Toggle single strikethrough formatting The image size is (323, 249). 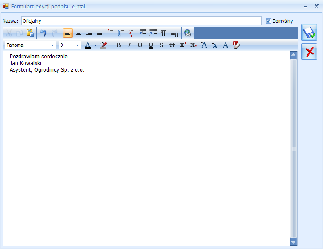[161, 45]
